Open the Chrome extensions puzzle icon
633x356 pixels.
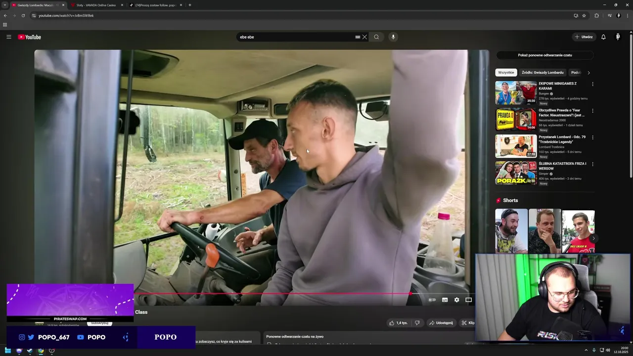coord(596,15)
